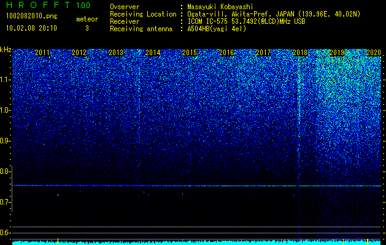Click the Receiving antenna field label
This screenshot has width=386, height=245.
click(141, 29)
